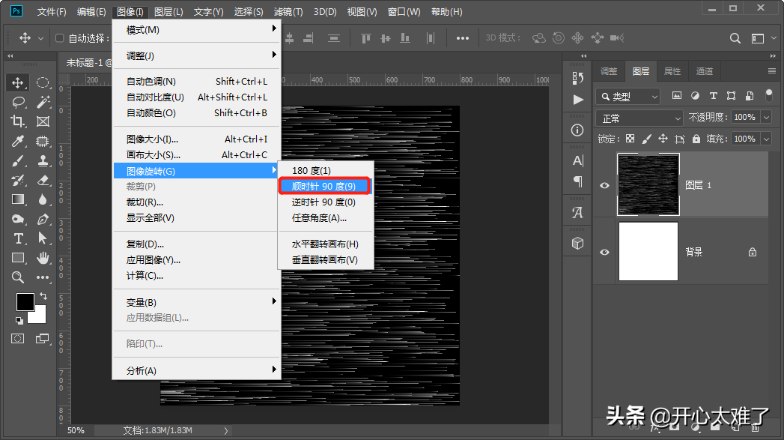
Task: Click the background white color swatch
Action: (40, 317)
